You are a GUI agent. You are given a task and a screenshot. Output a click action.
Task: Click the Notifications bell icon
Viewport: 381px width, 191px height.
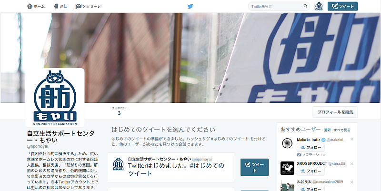coord(56,6)
